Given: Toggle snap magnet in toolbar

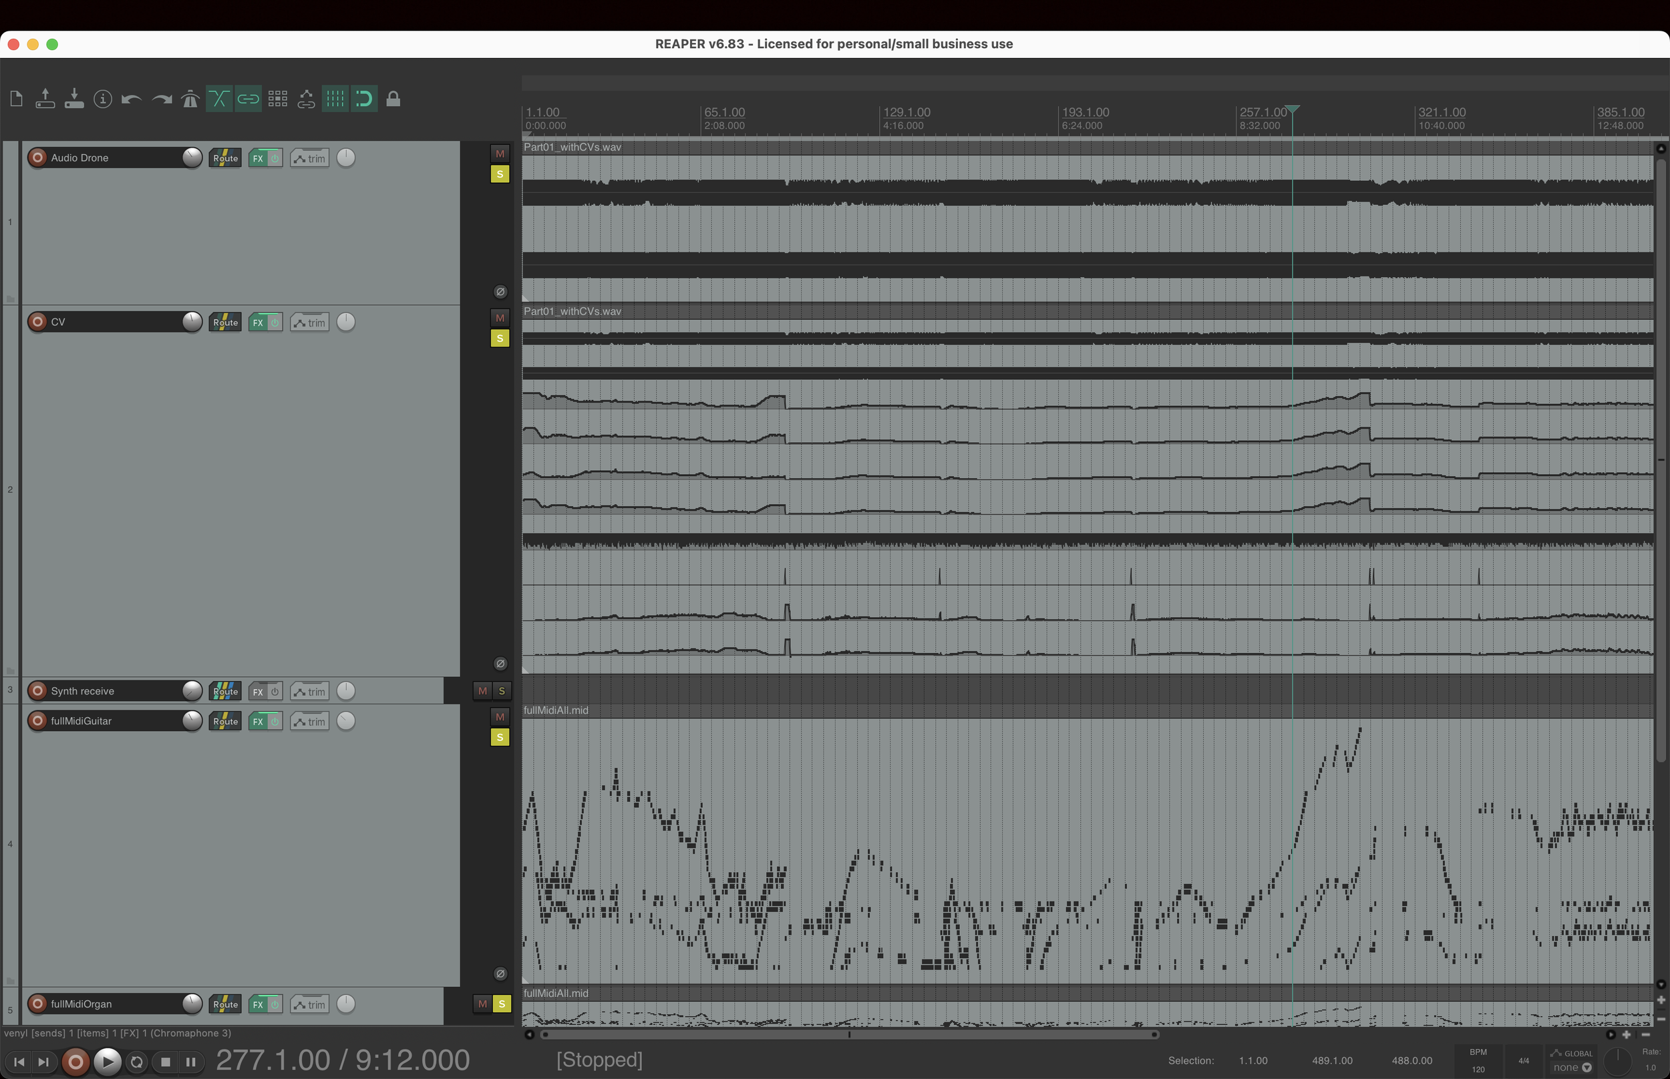Looking at the screenshot, I should click(363, 99).
